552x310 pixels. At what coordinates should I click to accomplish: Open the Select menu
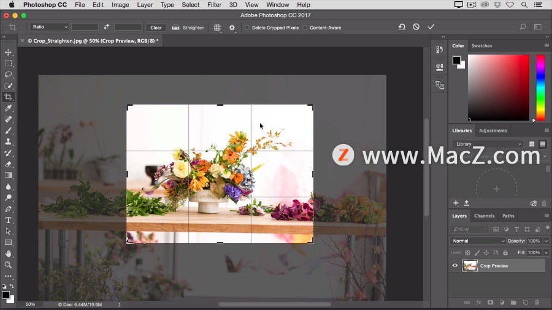click(x=191, y=5)
